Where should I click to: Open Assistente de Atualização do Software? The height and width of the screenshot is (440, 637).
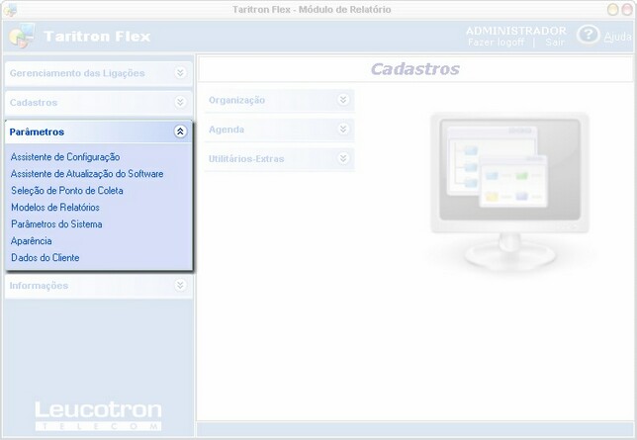point(87,174)
